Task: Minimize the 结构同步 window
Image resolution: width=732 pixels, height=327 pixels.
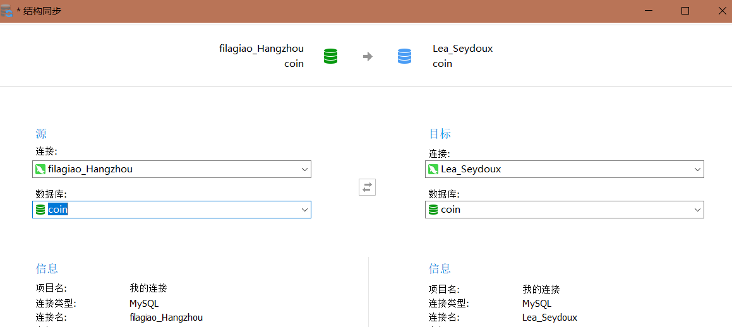Action: [649, 11]
